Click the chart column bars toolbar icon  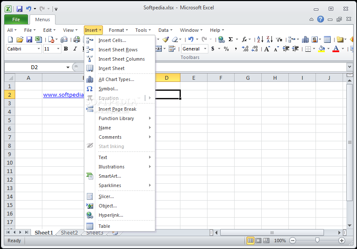coord(305,39)
